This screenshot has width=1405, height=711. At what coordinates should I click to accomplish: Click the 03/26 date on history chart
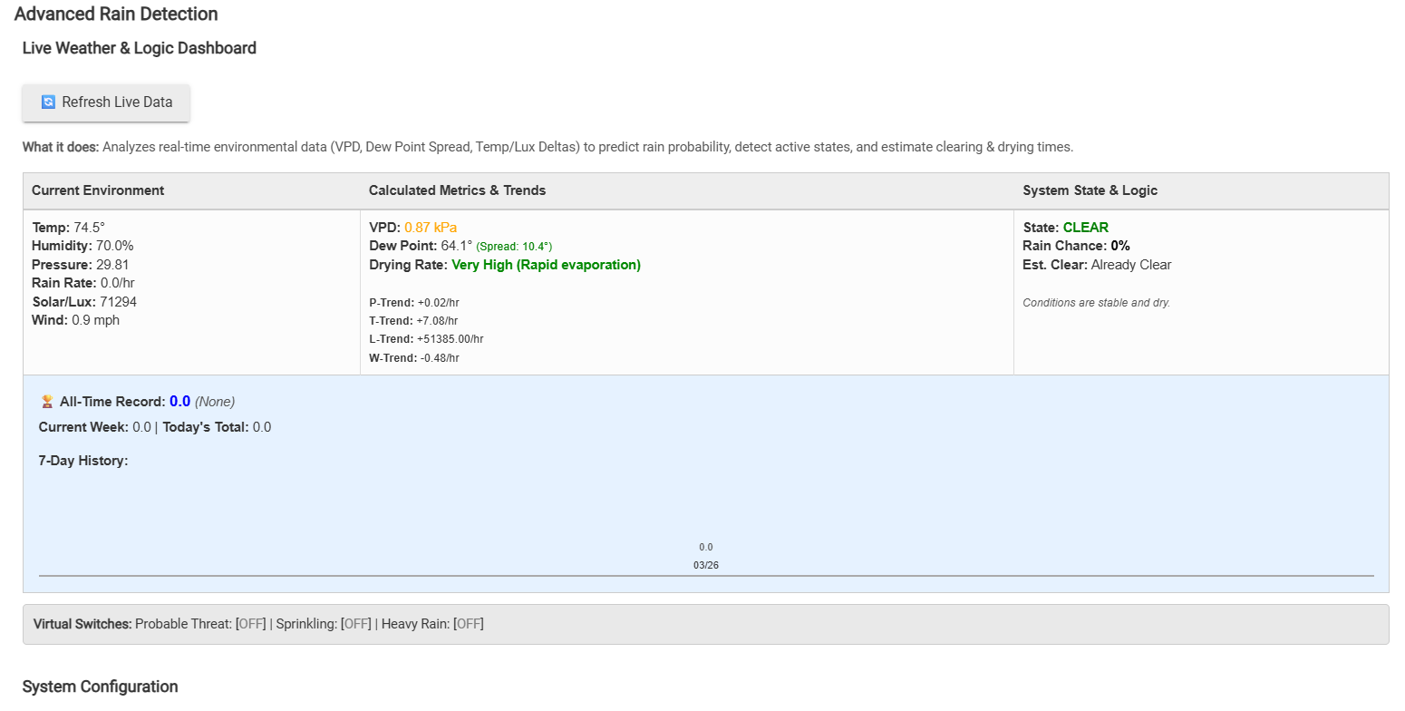(x=705, y=566)
